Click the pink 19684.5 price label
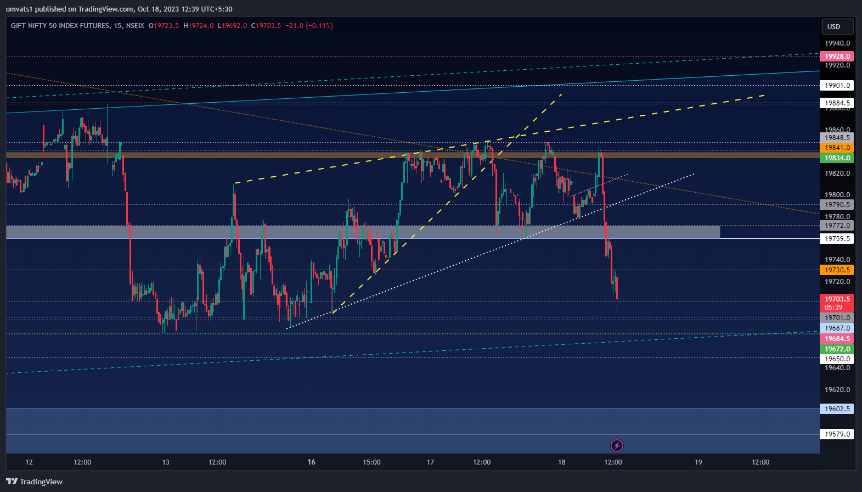This screenshot has height=492, width=862. (837, 339)
